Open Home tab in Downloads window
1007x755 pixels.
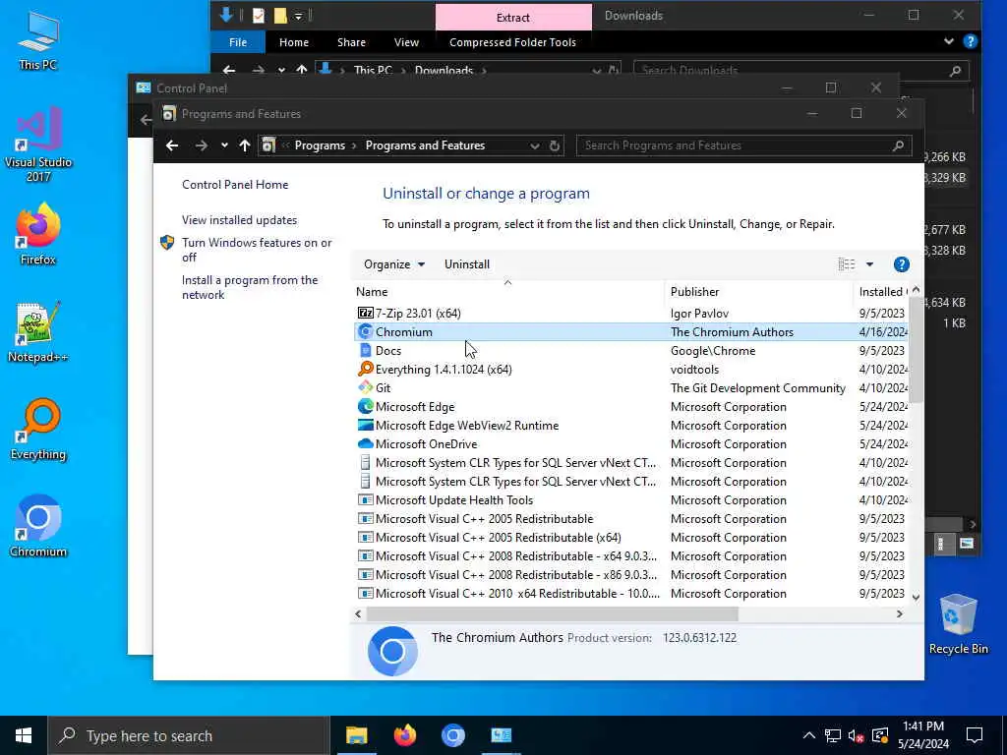click(x=294, y=42)
